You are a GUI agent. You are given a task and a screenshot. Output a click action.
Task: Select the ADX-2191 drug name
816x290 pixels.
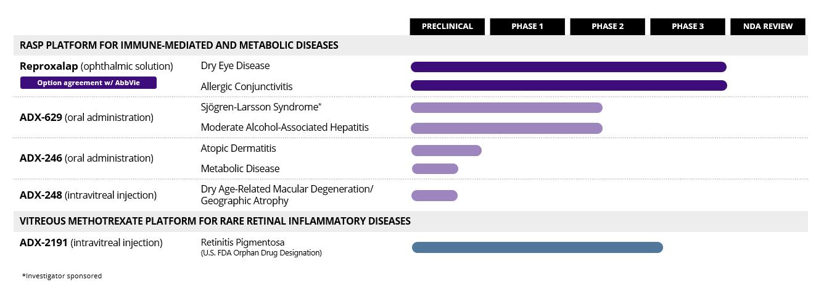tap(91, 242)
